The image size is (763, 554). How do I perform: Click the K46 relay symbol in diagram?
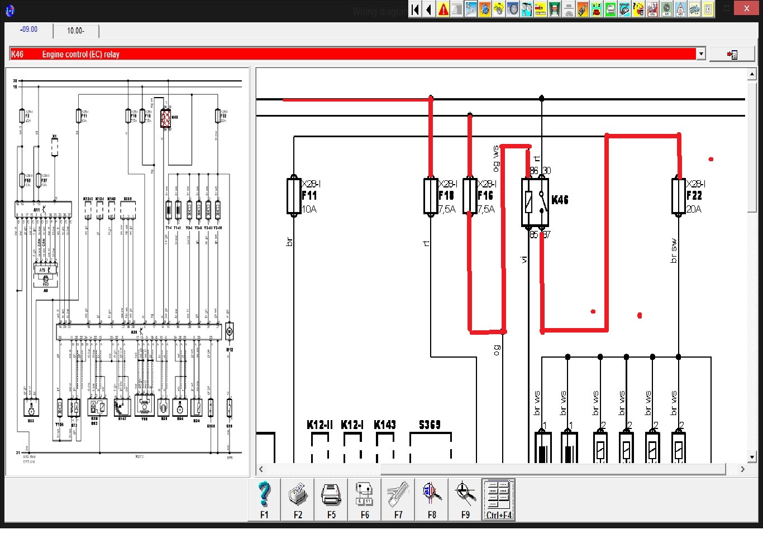point(535,202)
